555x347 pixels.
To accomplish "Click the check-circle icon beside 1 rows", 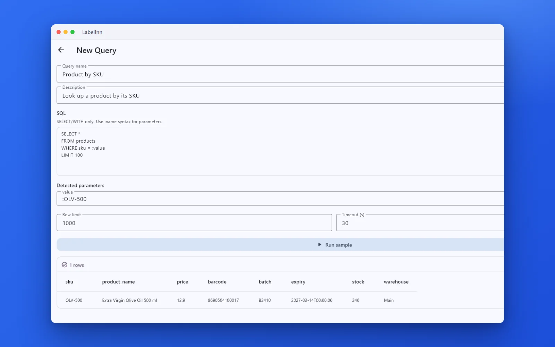I will (x=65, y=265).
